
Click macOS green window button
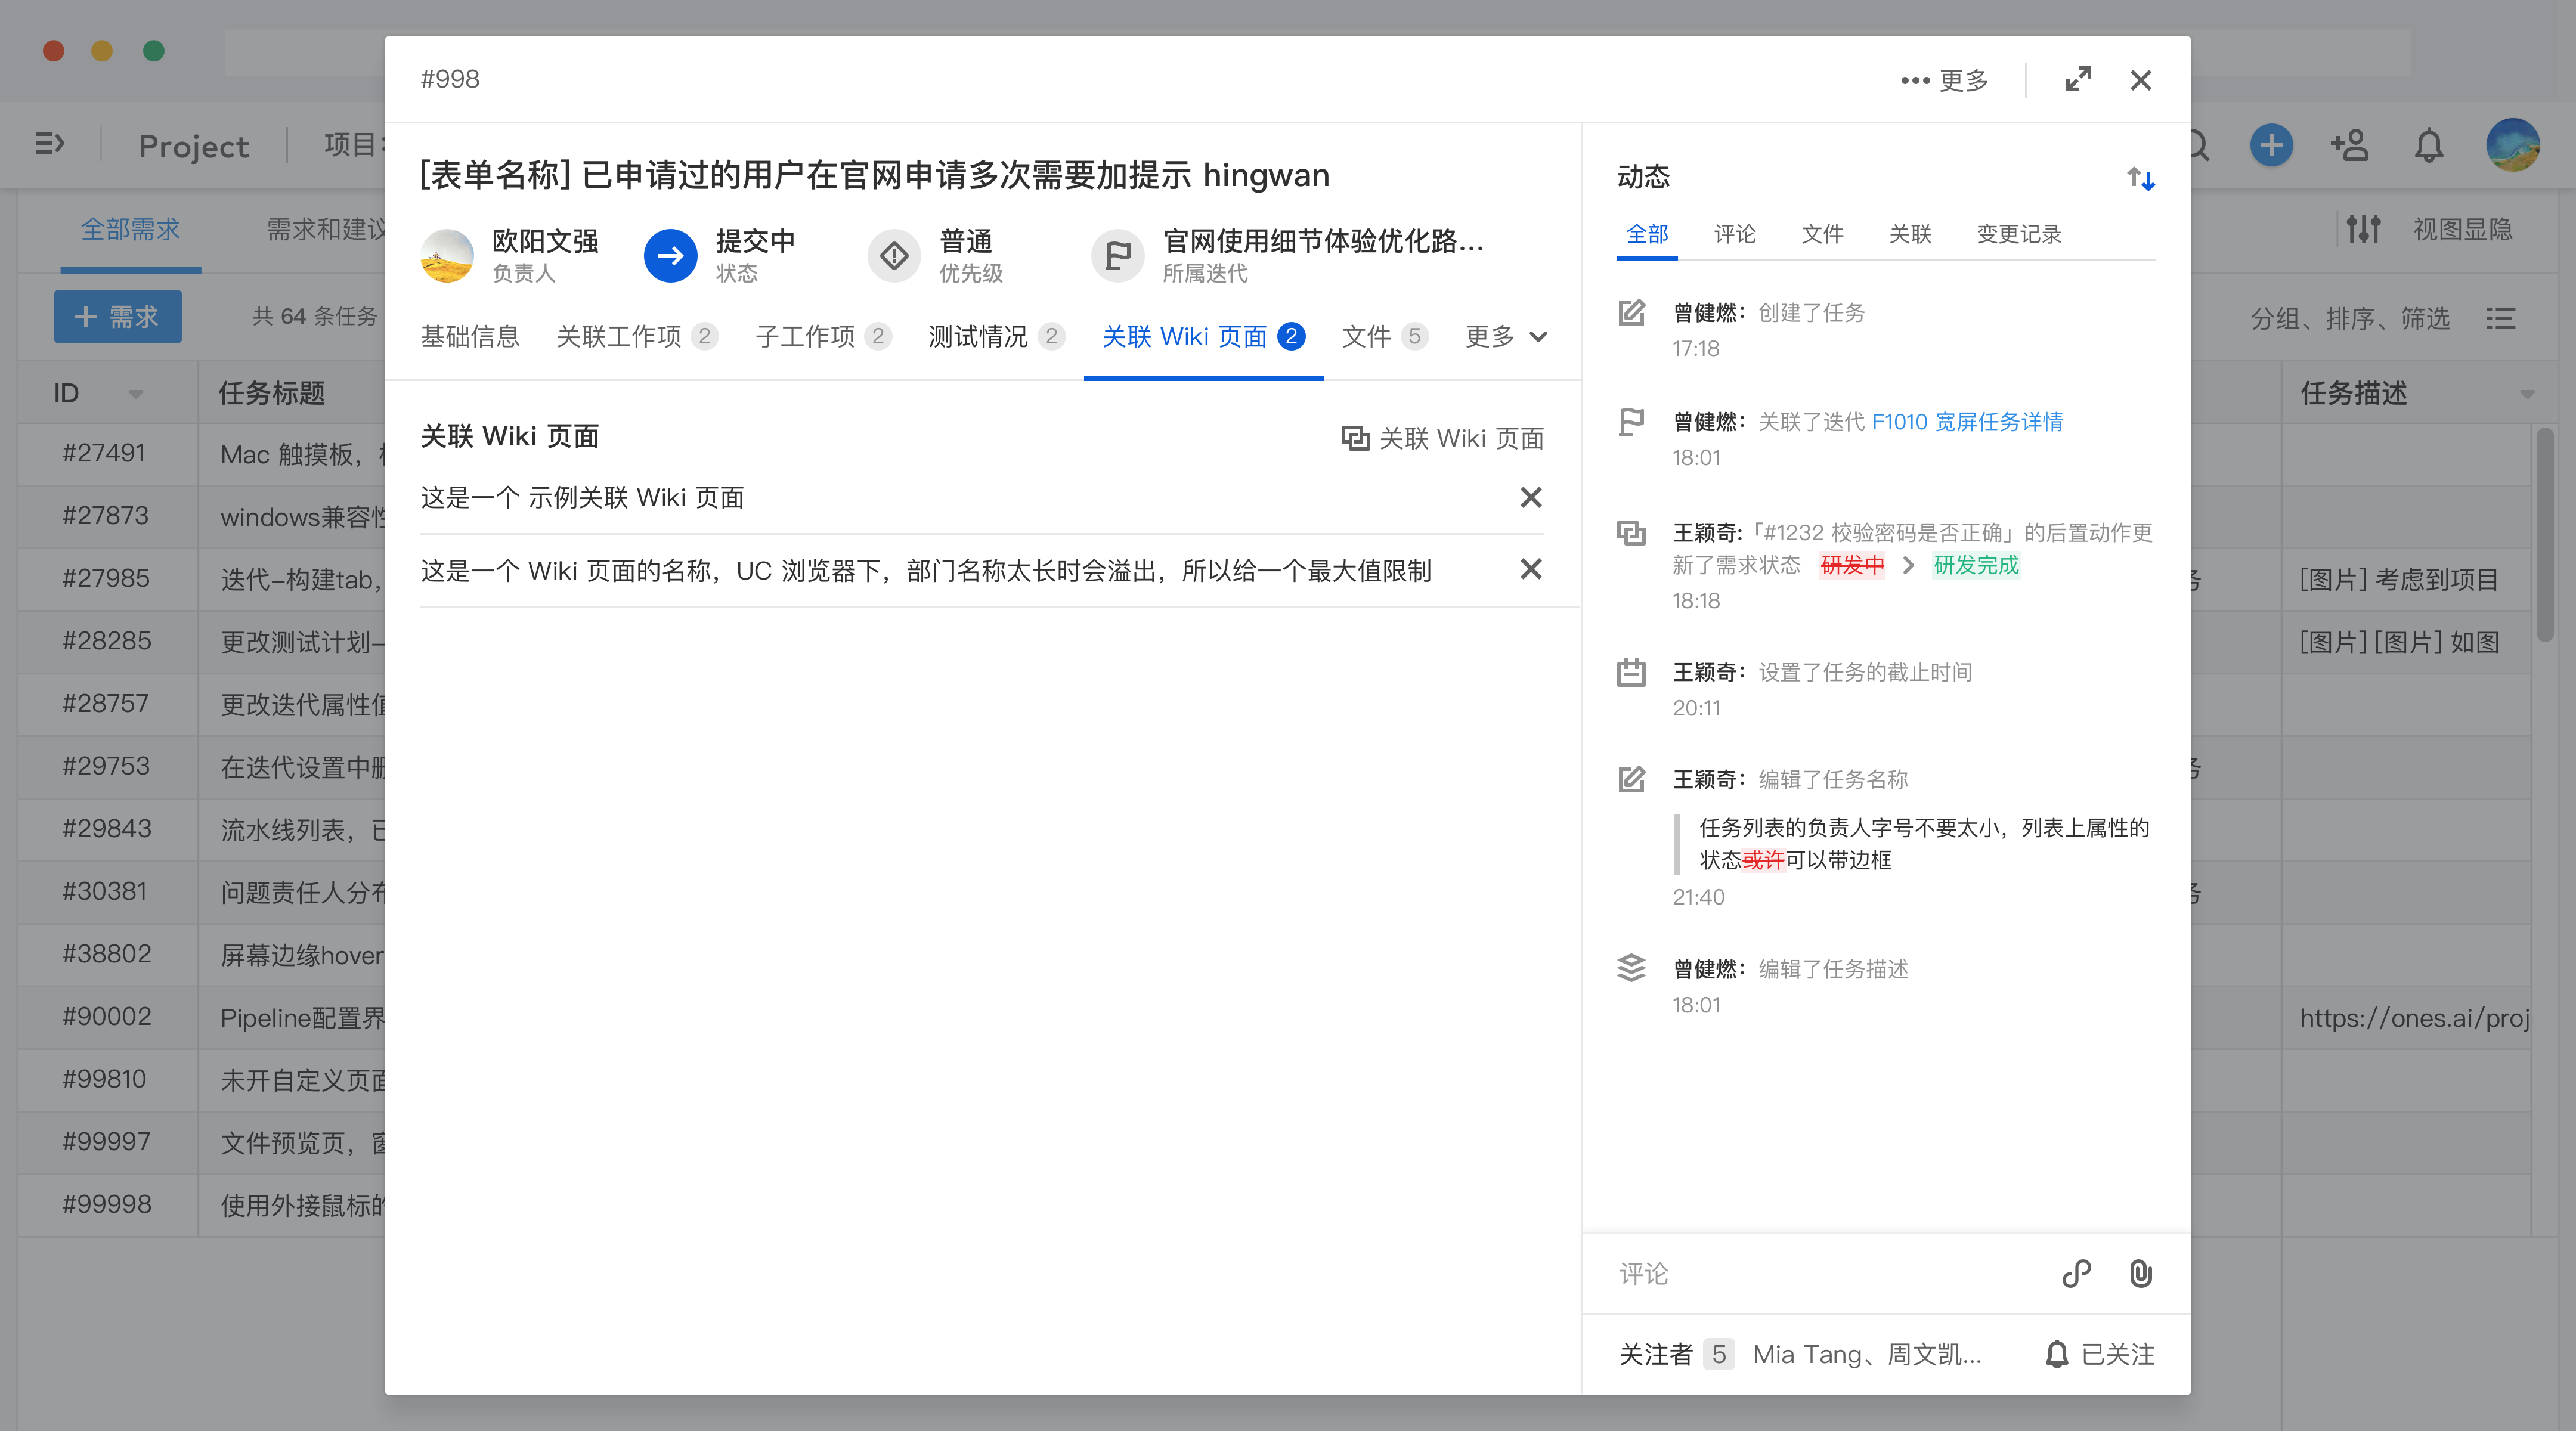click(x=153, y=51)
